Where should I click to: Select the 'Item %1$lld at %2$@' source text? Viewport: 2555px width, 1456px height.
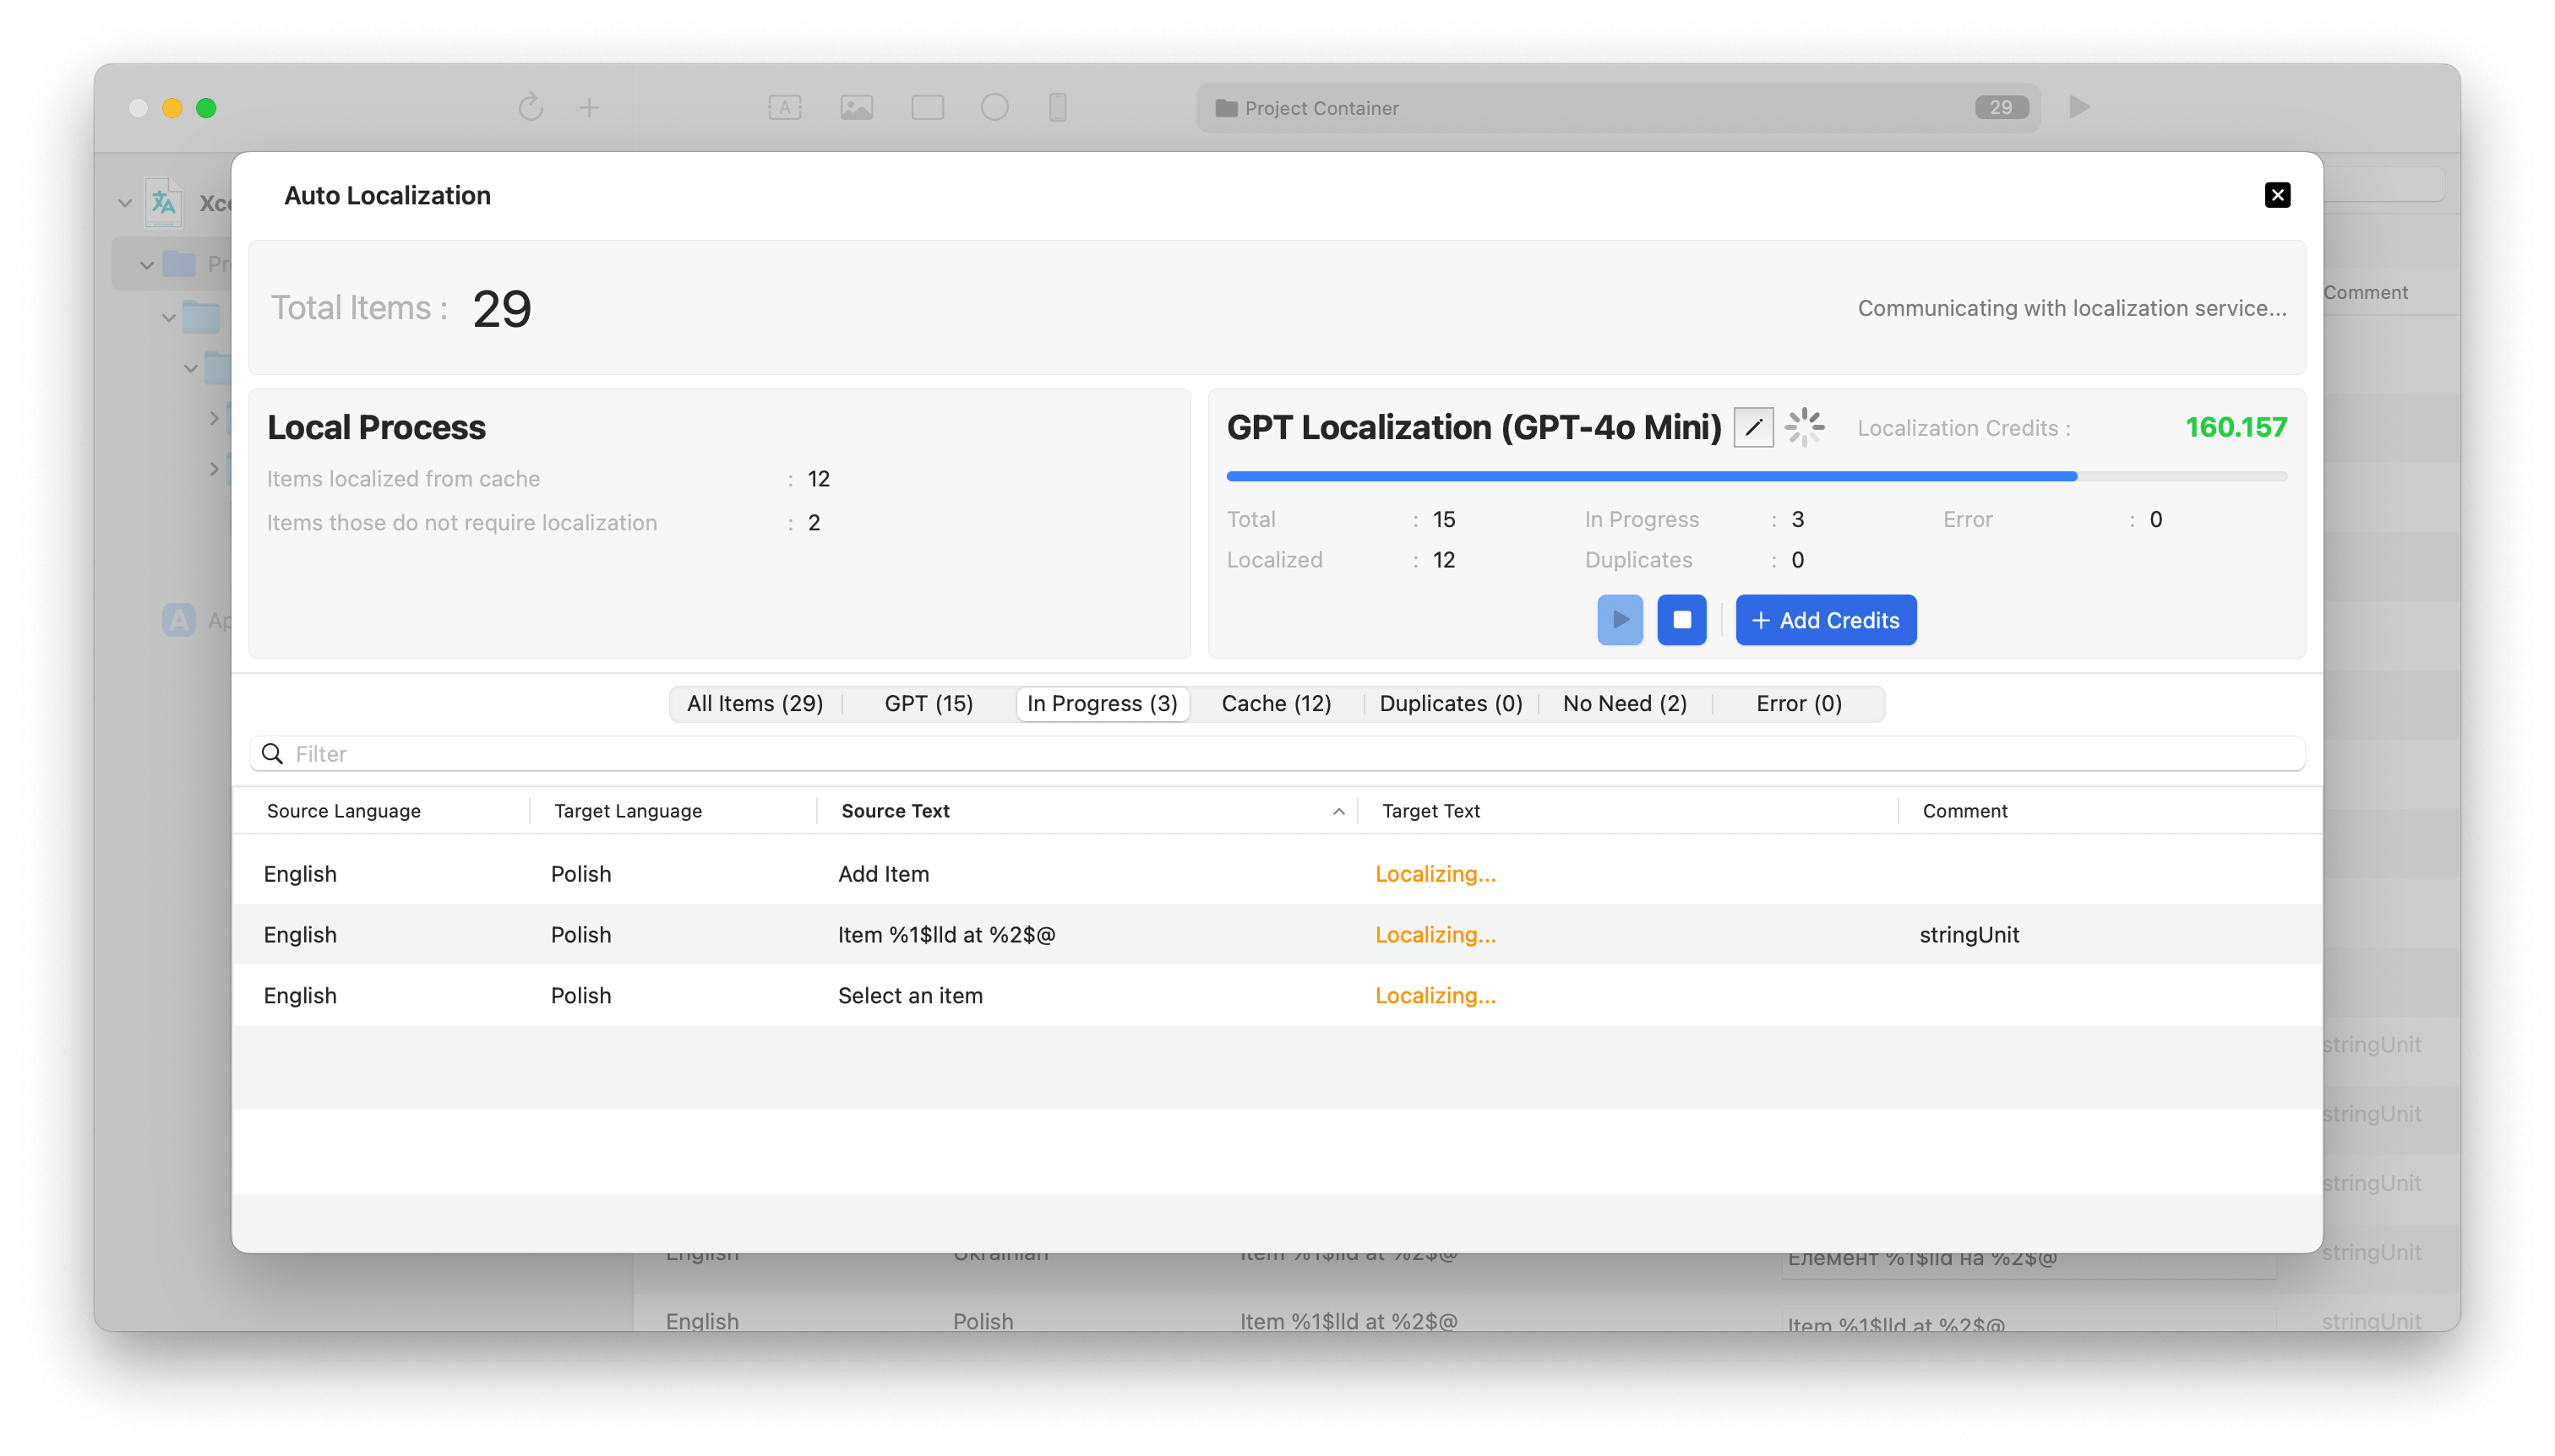(x=946, y=935)
